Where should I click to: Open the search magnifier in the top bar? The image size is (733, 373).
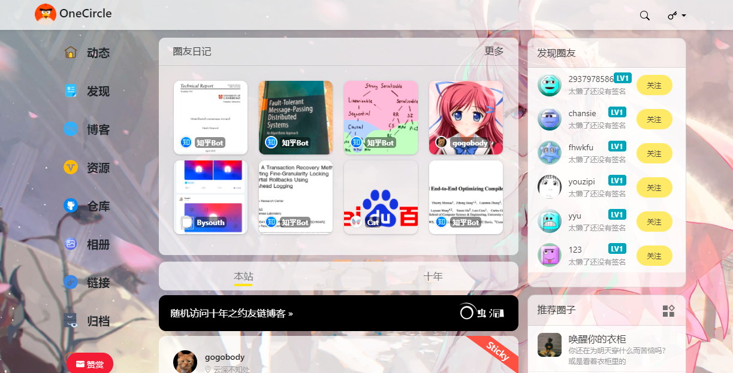(x=644, y=15)
